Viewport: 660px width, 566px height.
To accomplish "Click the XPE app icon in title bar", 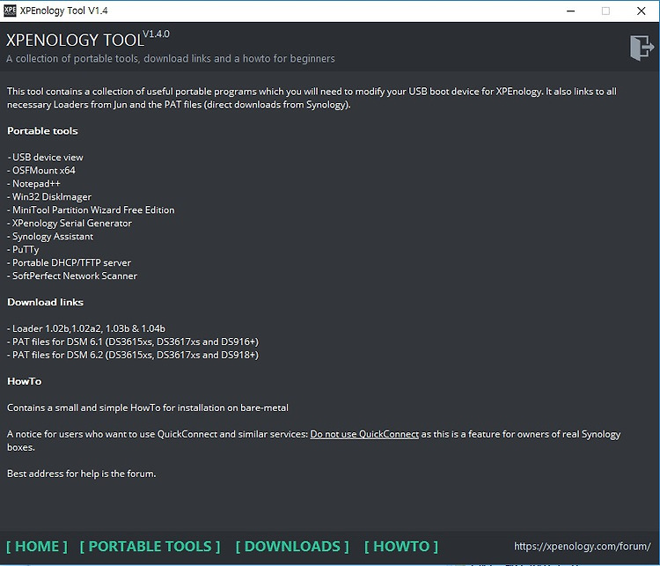I will pos(10,11).
